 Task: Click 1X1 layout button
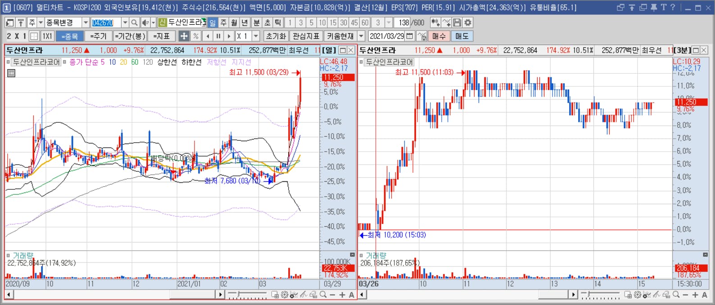[47, 36]
